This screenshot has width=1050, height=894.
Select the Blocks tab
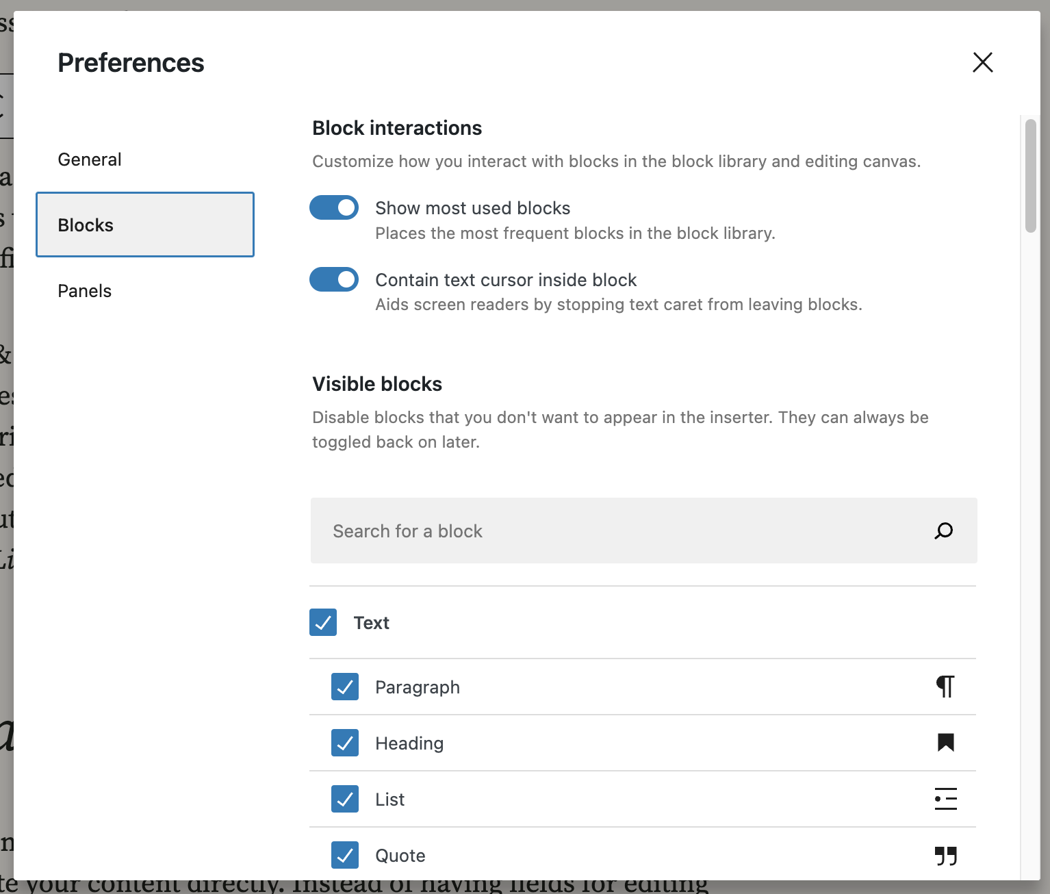(145, 225)
